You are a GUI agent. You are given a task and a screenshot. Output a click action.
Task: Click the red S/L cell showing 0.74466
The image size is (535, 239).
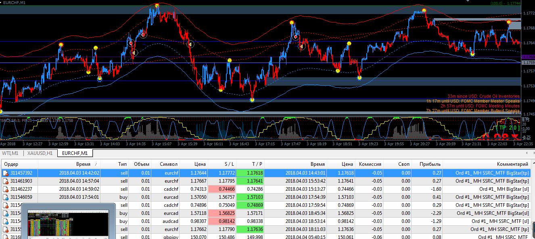[x=222, y=189]
